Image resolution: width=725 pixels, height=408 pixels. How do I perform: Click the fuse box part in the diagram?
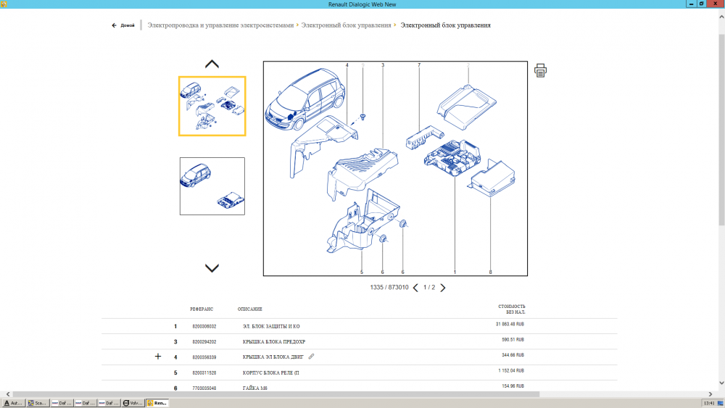tap(452, 158)
